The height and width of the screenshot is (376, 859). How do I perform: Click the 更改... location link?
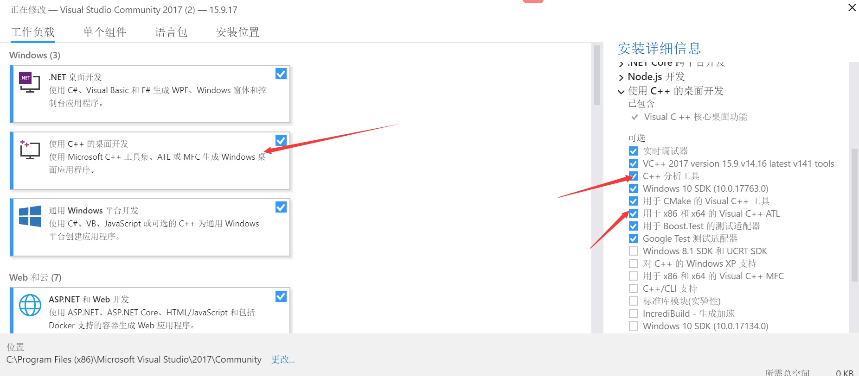point(283,359)
